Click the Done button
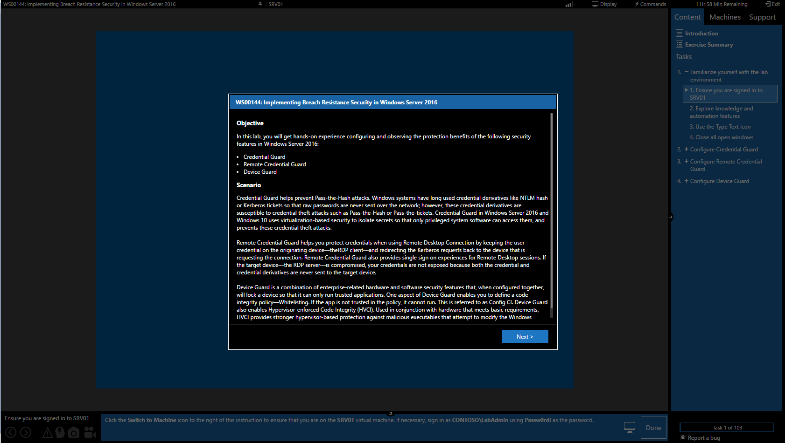 point(653,428)
